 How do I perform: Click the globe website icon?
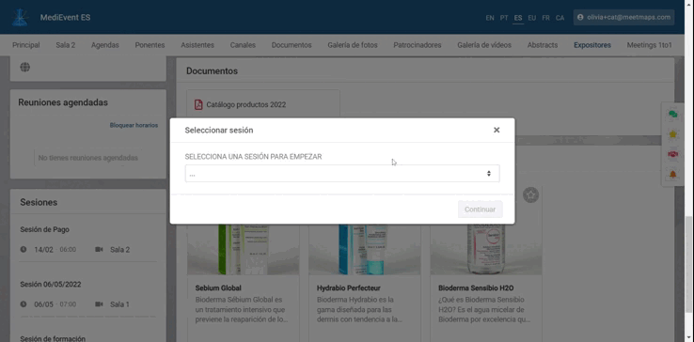tap(25, 68)
